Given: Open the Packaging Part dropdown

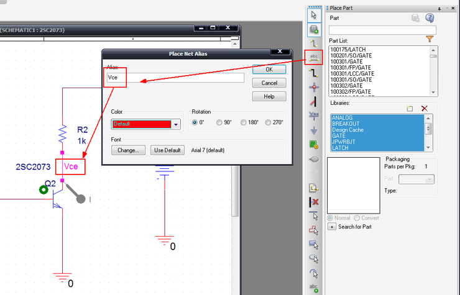Looking at the screenshot, I should [x=416, y=179].
